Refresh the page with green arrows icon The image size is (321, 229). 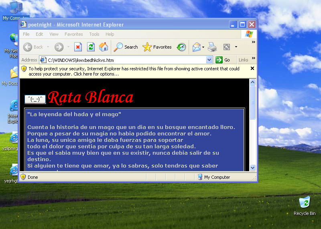[x=91, y=47]
